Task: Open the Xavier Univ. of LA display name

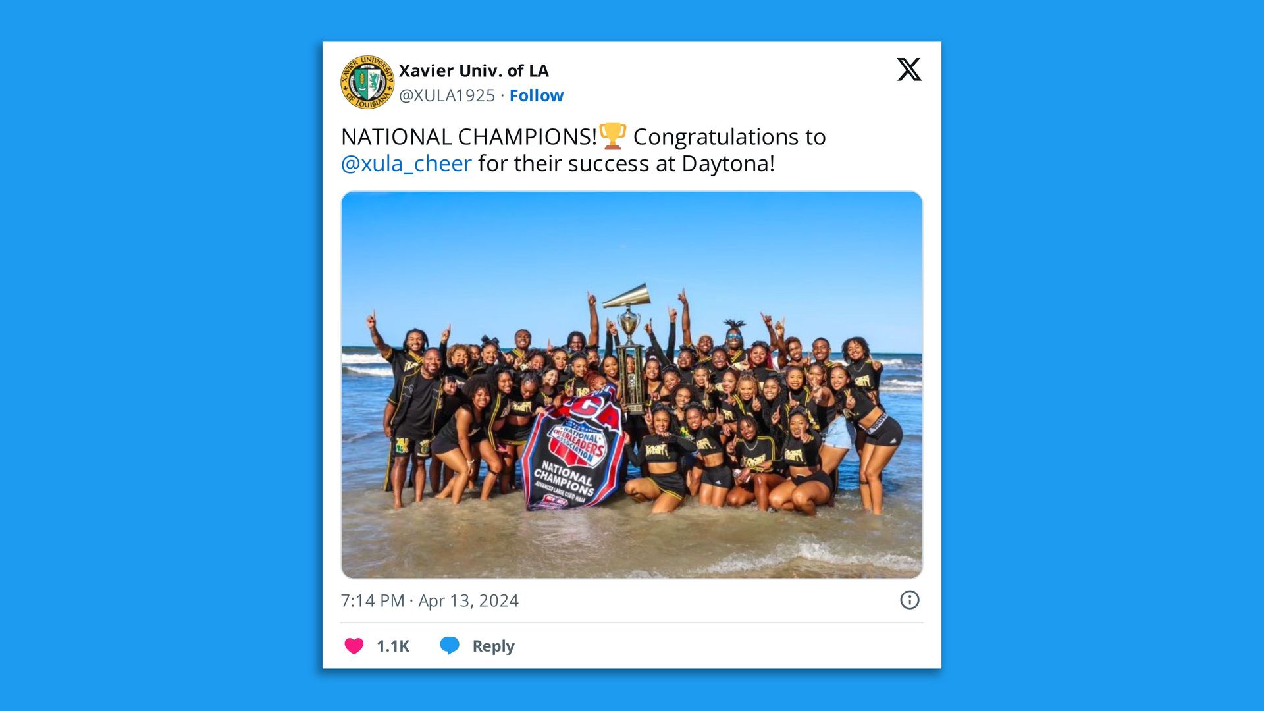Action: (475, 70)
